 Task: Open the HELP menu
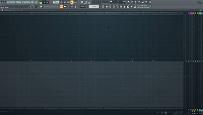[36, 2]
